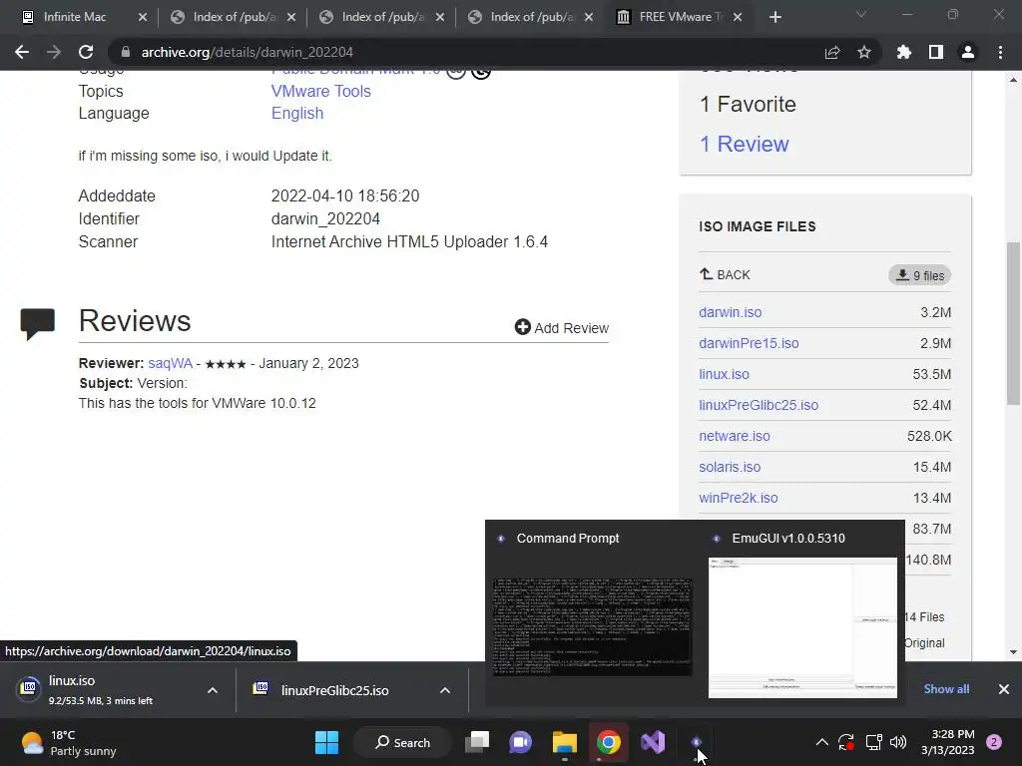This screenshot has height=766, width=1022.
Task: Open the Windows Start menu
Action: click(326, 742)
